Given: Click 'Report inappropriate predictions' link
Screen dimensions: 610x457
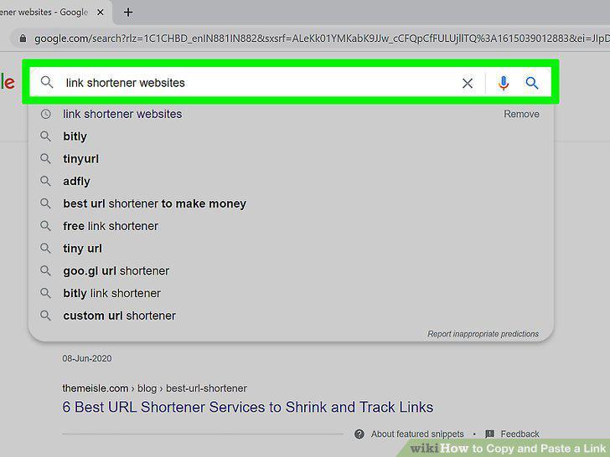Looking at the screenshot, I should [483, 334].
